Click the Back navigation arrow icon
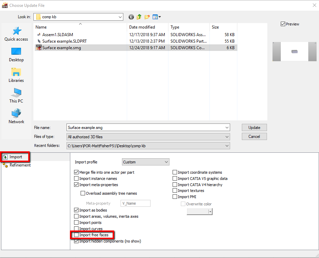319x258 pixels. coord(131,17)
